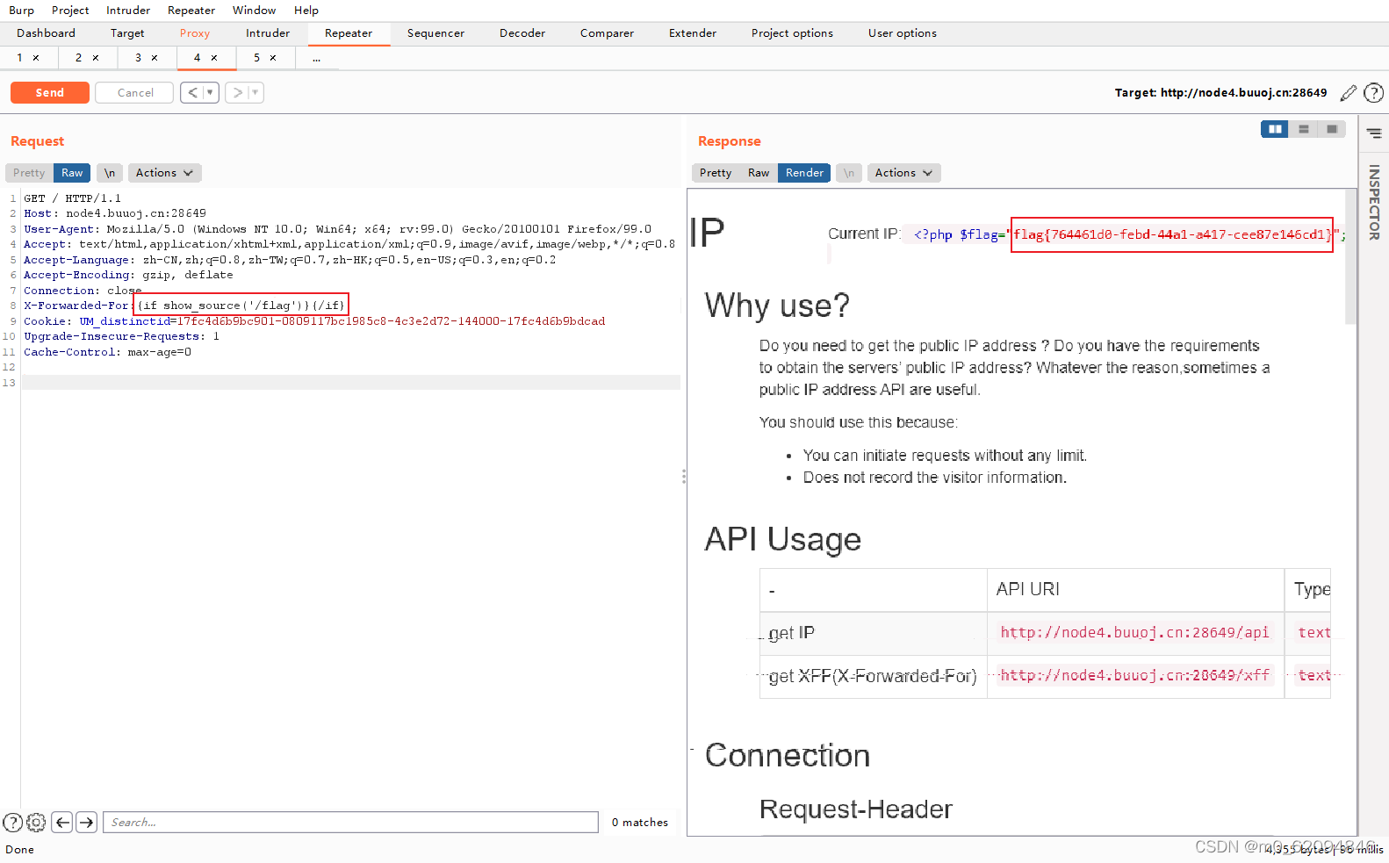Click the orange Send button
This screenshot has width=1389, height=863.
point(50,92)
